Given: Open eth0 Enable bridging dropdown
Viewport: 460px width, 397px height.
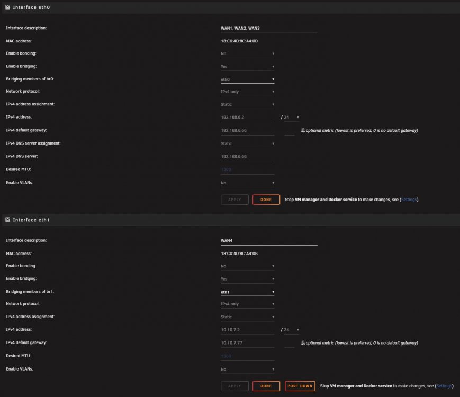Looking at the screenshot, I should coord(247,67).
